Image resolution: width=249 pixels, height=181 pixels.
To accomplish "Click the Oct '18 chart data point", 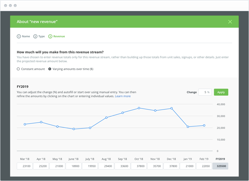I will coord(139,108).
